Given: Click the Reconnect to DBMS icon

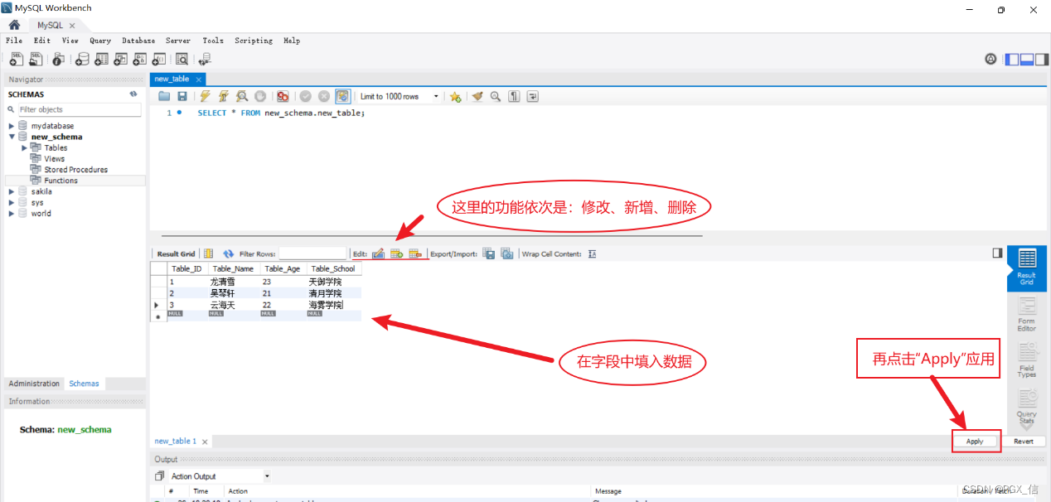Looking at the screenshot, I should [x=205, y=59].
